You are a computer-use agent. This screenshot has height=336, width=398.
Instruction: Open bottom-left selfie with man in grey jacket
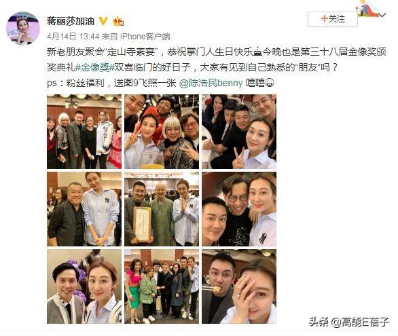pyautogui.click(x=84, y=286)
